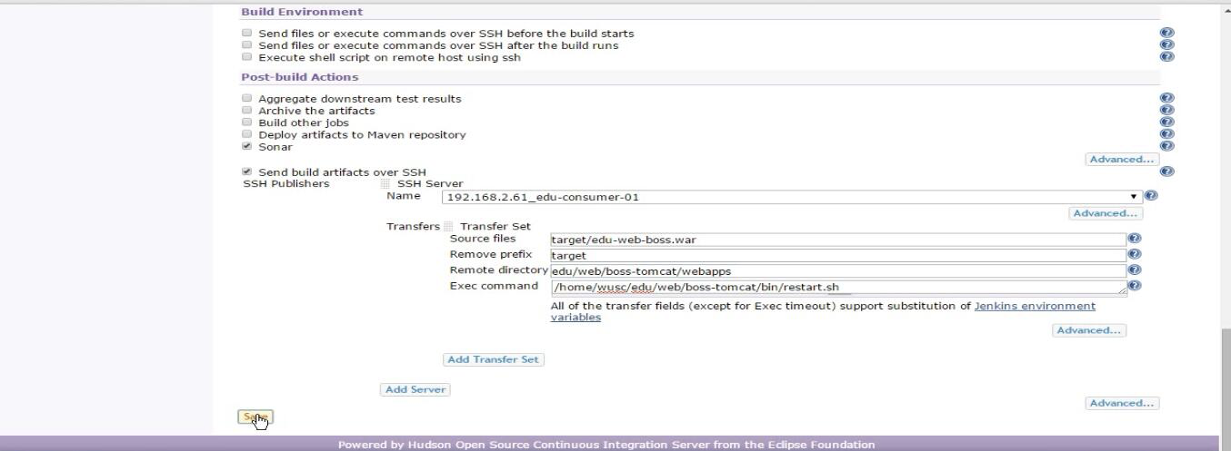Uncheck Send build artifacts over SSH
Image resolution: width=1231 pixels, height=451 pixels.
[x=246, y=172]
